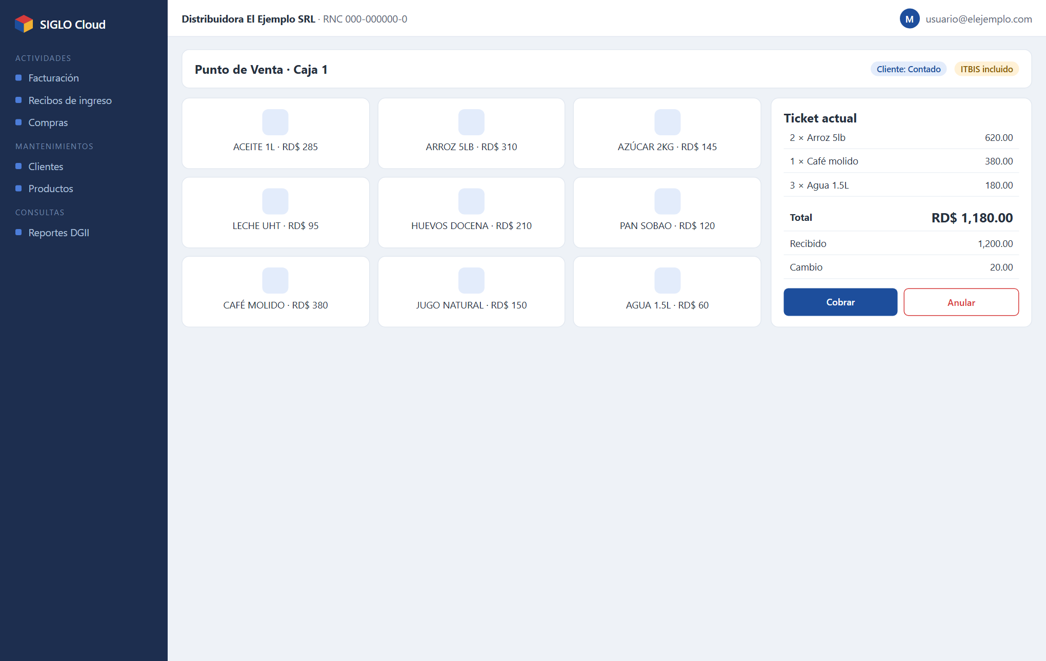Add ACEITE 1L · RD$ 285 label
The width and height of the screenshot is (1046, 661).
click(275, 147)
